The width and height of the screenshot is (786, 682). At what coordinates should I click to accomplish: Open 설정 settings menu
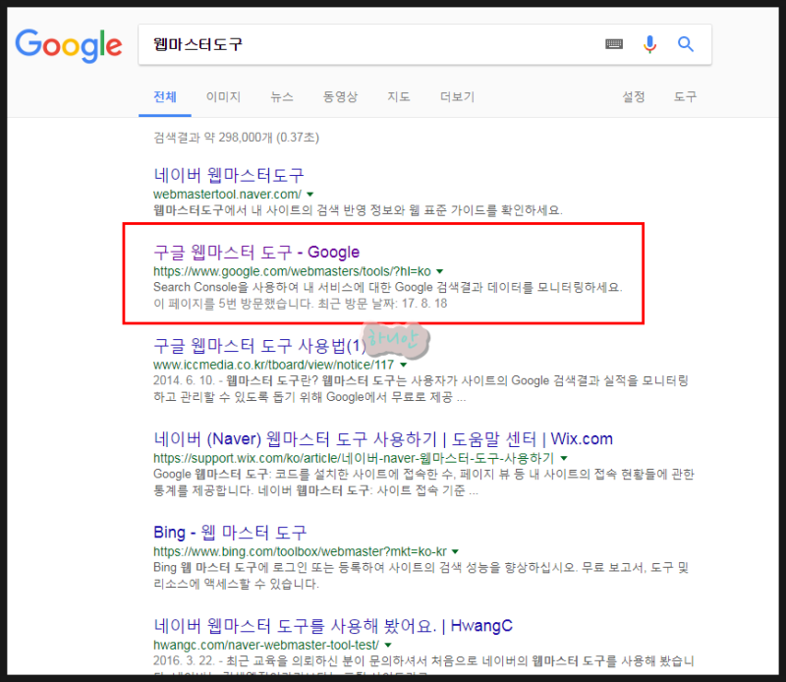[x=634, y=96]
